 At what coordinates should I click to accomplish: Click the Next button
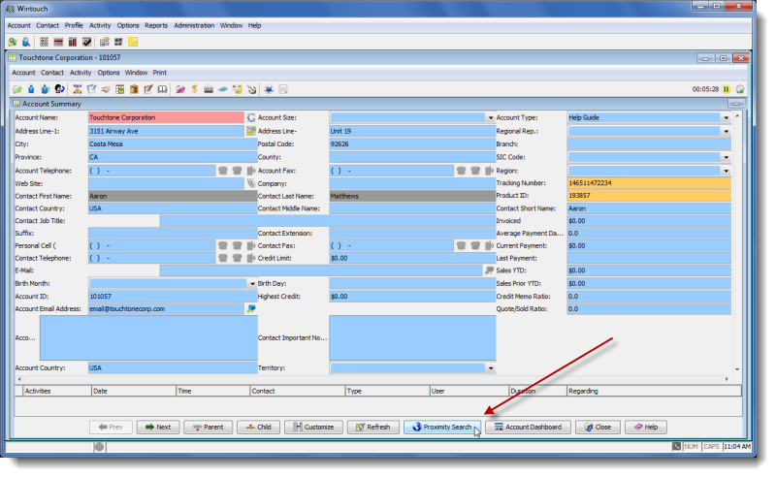[x=158, y=427]
